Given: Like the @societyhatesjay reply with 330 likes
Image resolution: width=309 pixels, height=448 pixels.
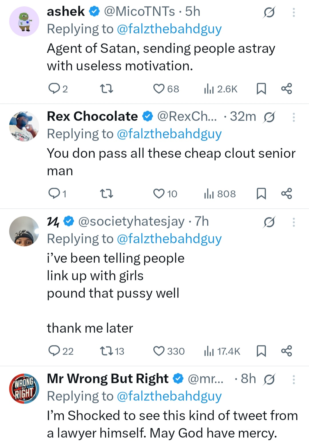Looking at the screenshot, I should click(x=159, y=351).
